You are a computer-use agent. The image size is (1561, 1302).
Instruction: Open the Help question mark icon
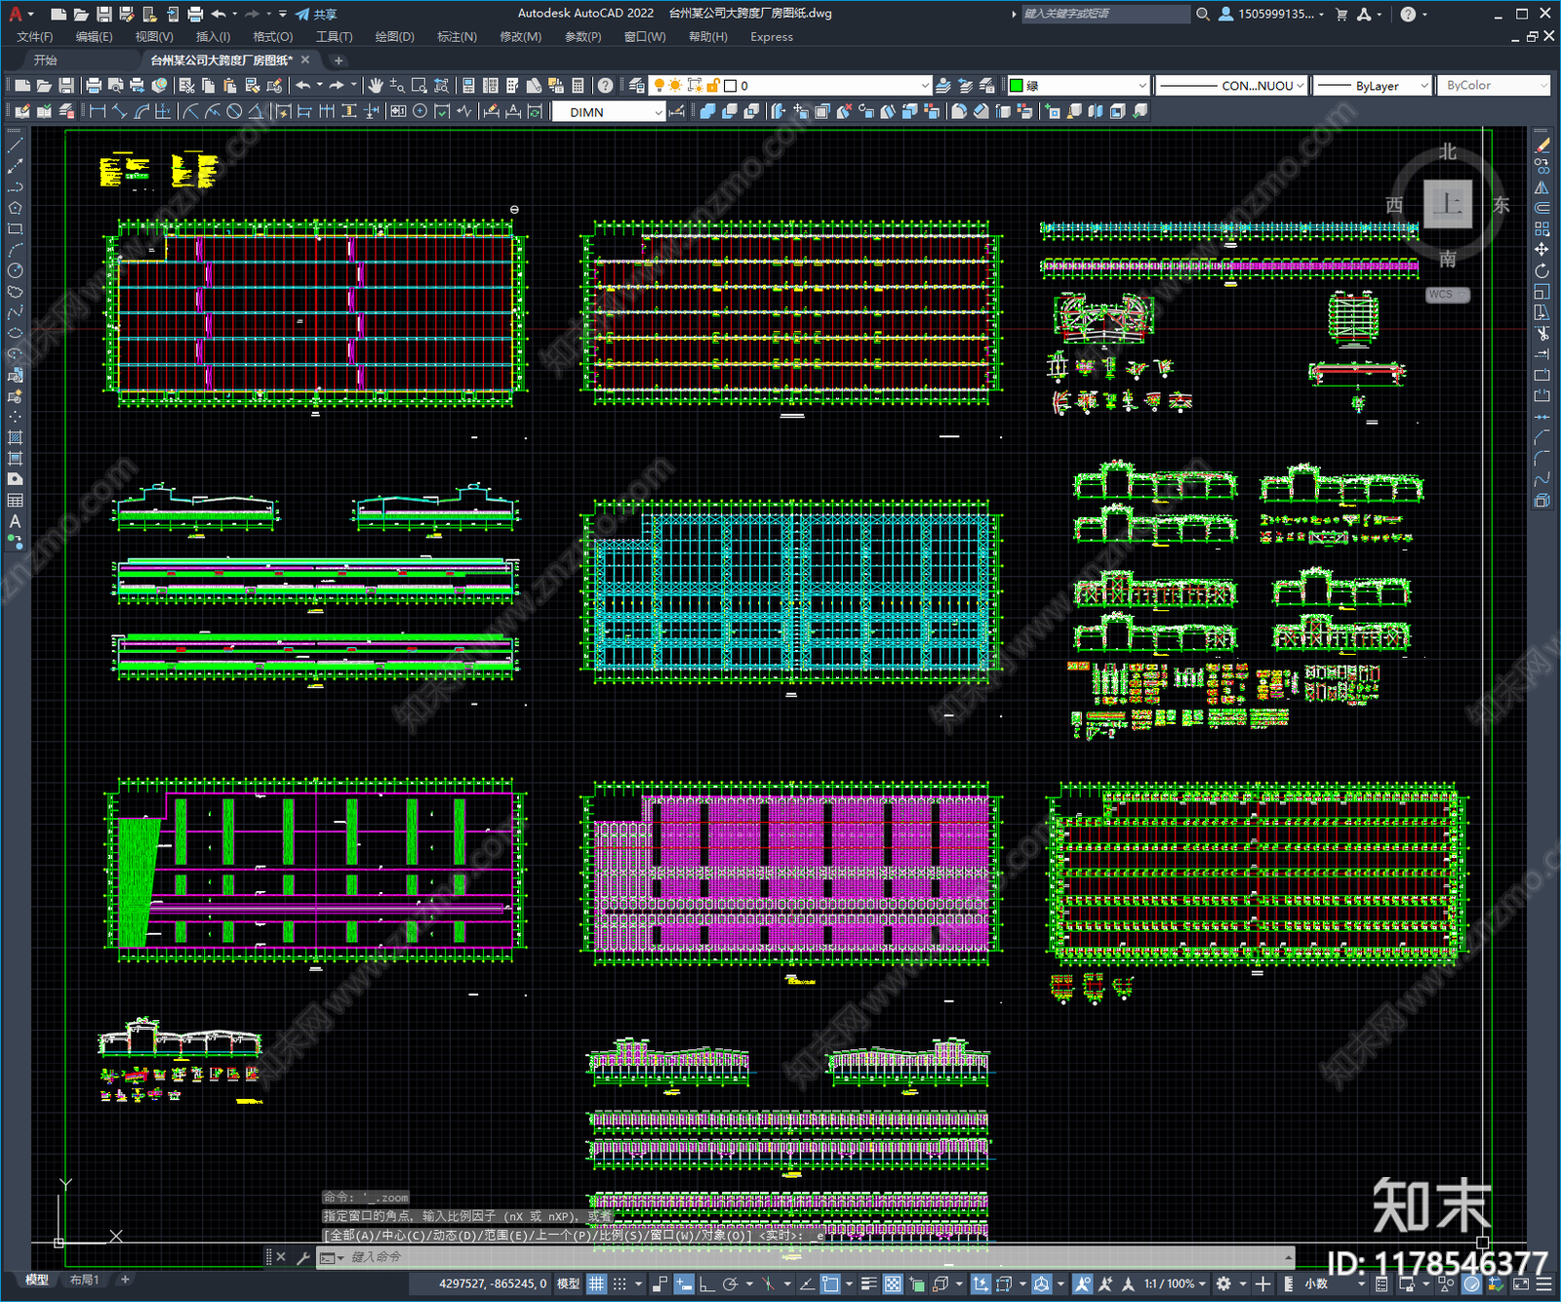coord(605,86)
